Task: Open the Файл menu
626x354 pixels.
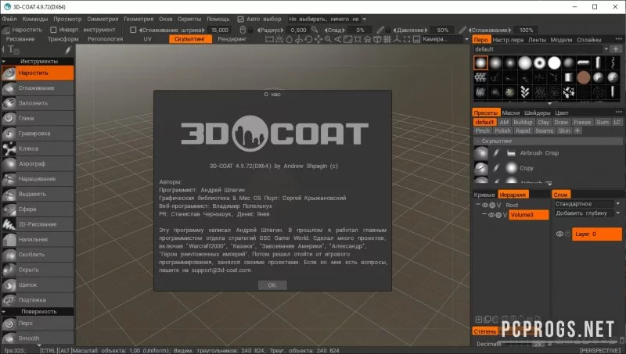Action: point(9,19)
